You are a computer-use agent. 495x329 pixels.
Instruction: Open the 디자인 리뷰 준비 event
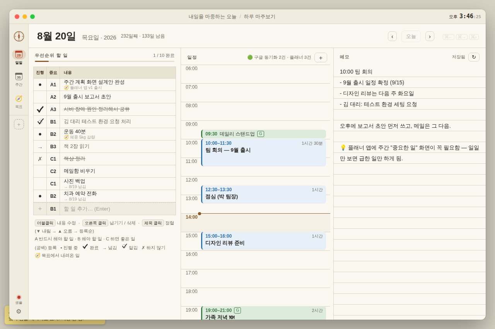click(x=263, y=241)
